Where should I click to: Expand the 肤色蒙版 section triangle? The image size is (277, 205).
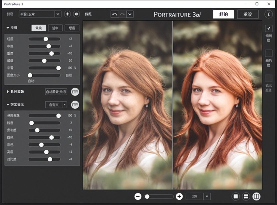(8, 92)
